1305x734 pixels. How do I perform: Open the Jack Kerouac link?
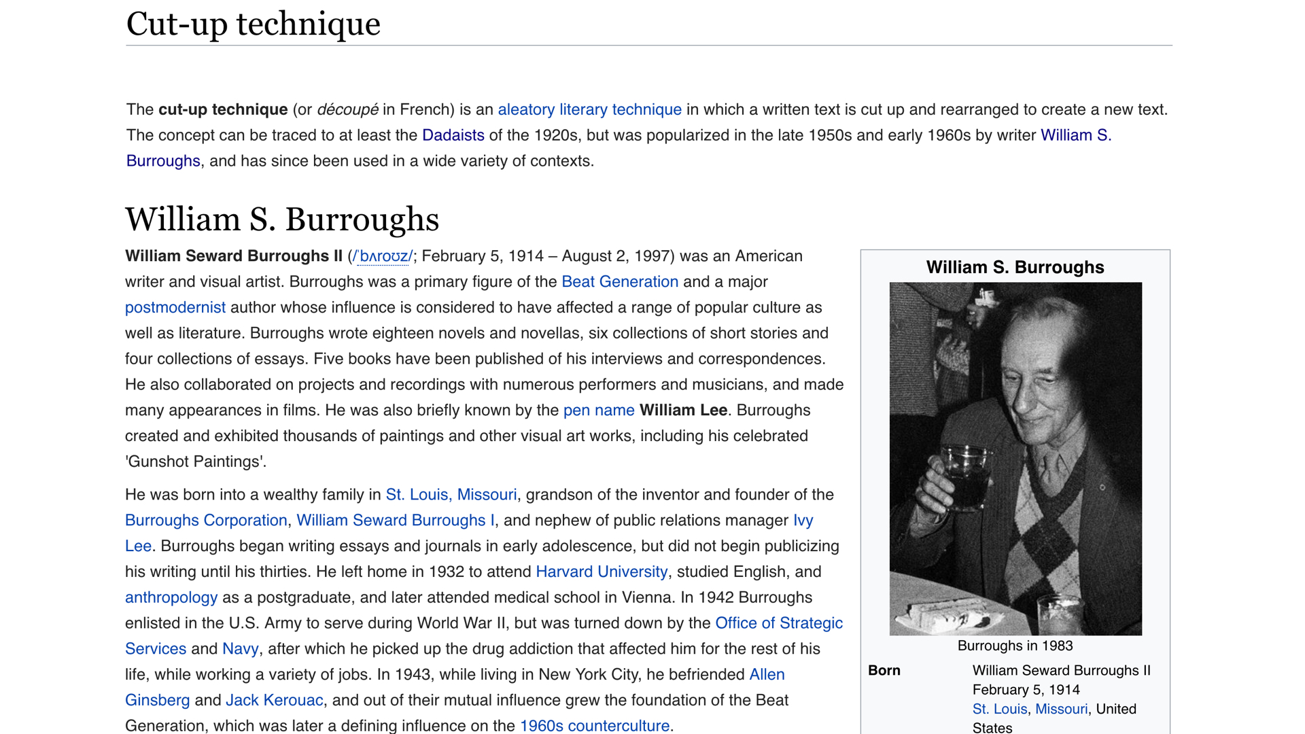point(274,701)
